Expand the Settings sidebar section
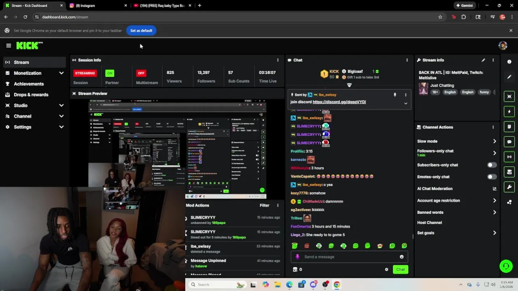 (62, 127)
